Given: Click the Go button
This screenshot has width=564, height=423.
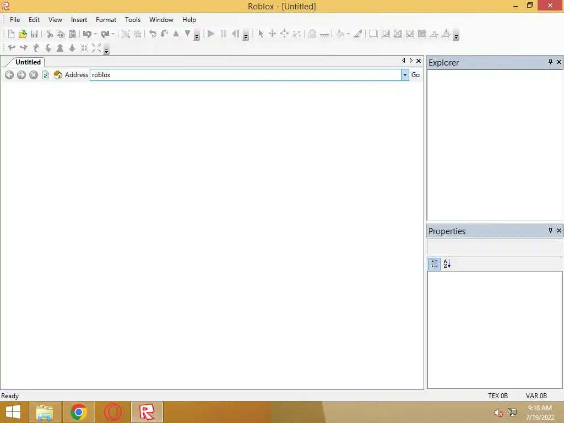Looking at the screenshot, I should 415,75.
